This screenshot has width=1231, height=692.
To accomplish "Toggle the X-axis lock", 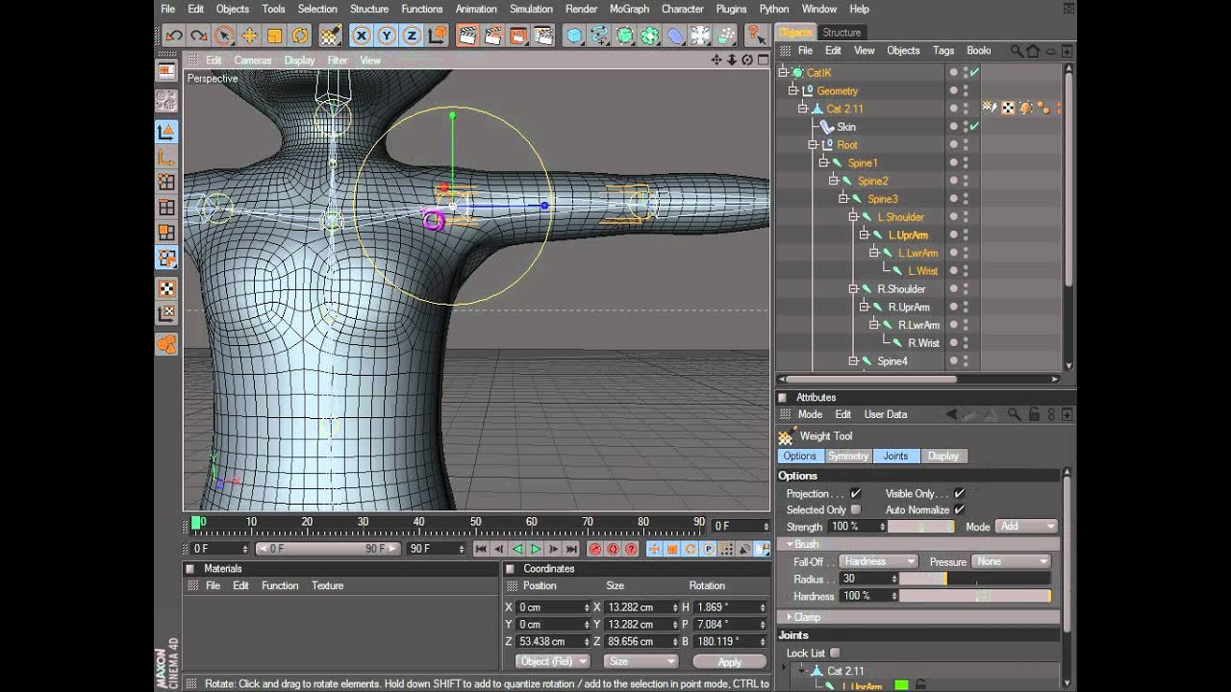I will pyautogui.click(x=361, y=36).
